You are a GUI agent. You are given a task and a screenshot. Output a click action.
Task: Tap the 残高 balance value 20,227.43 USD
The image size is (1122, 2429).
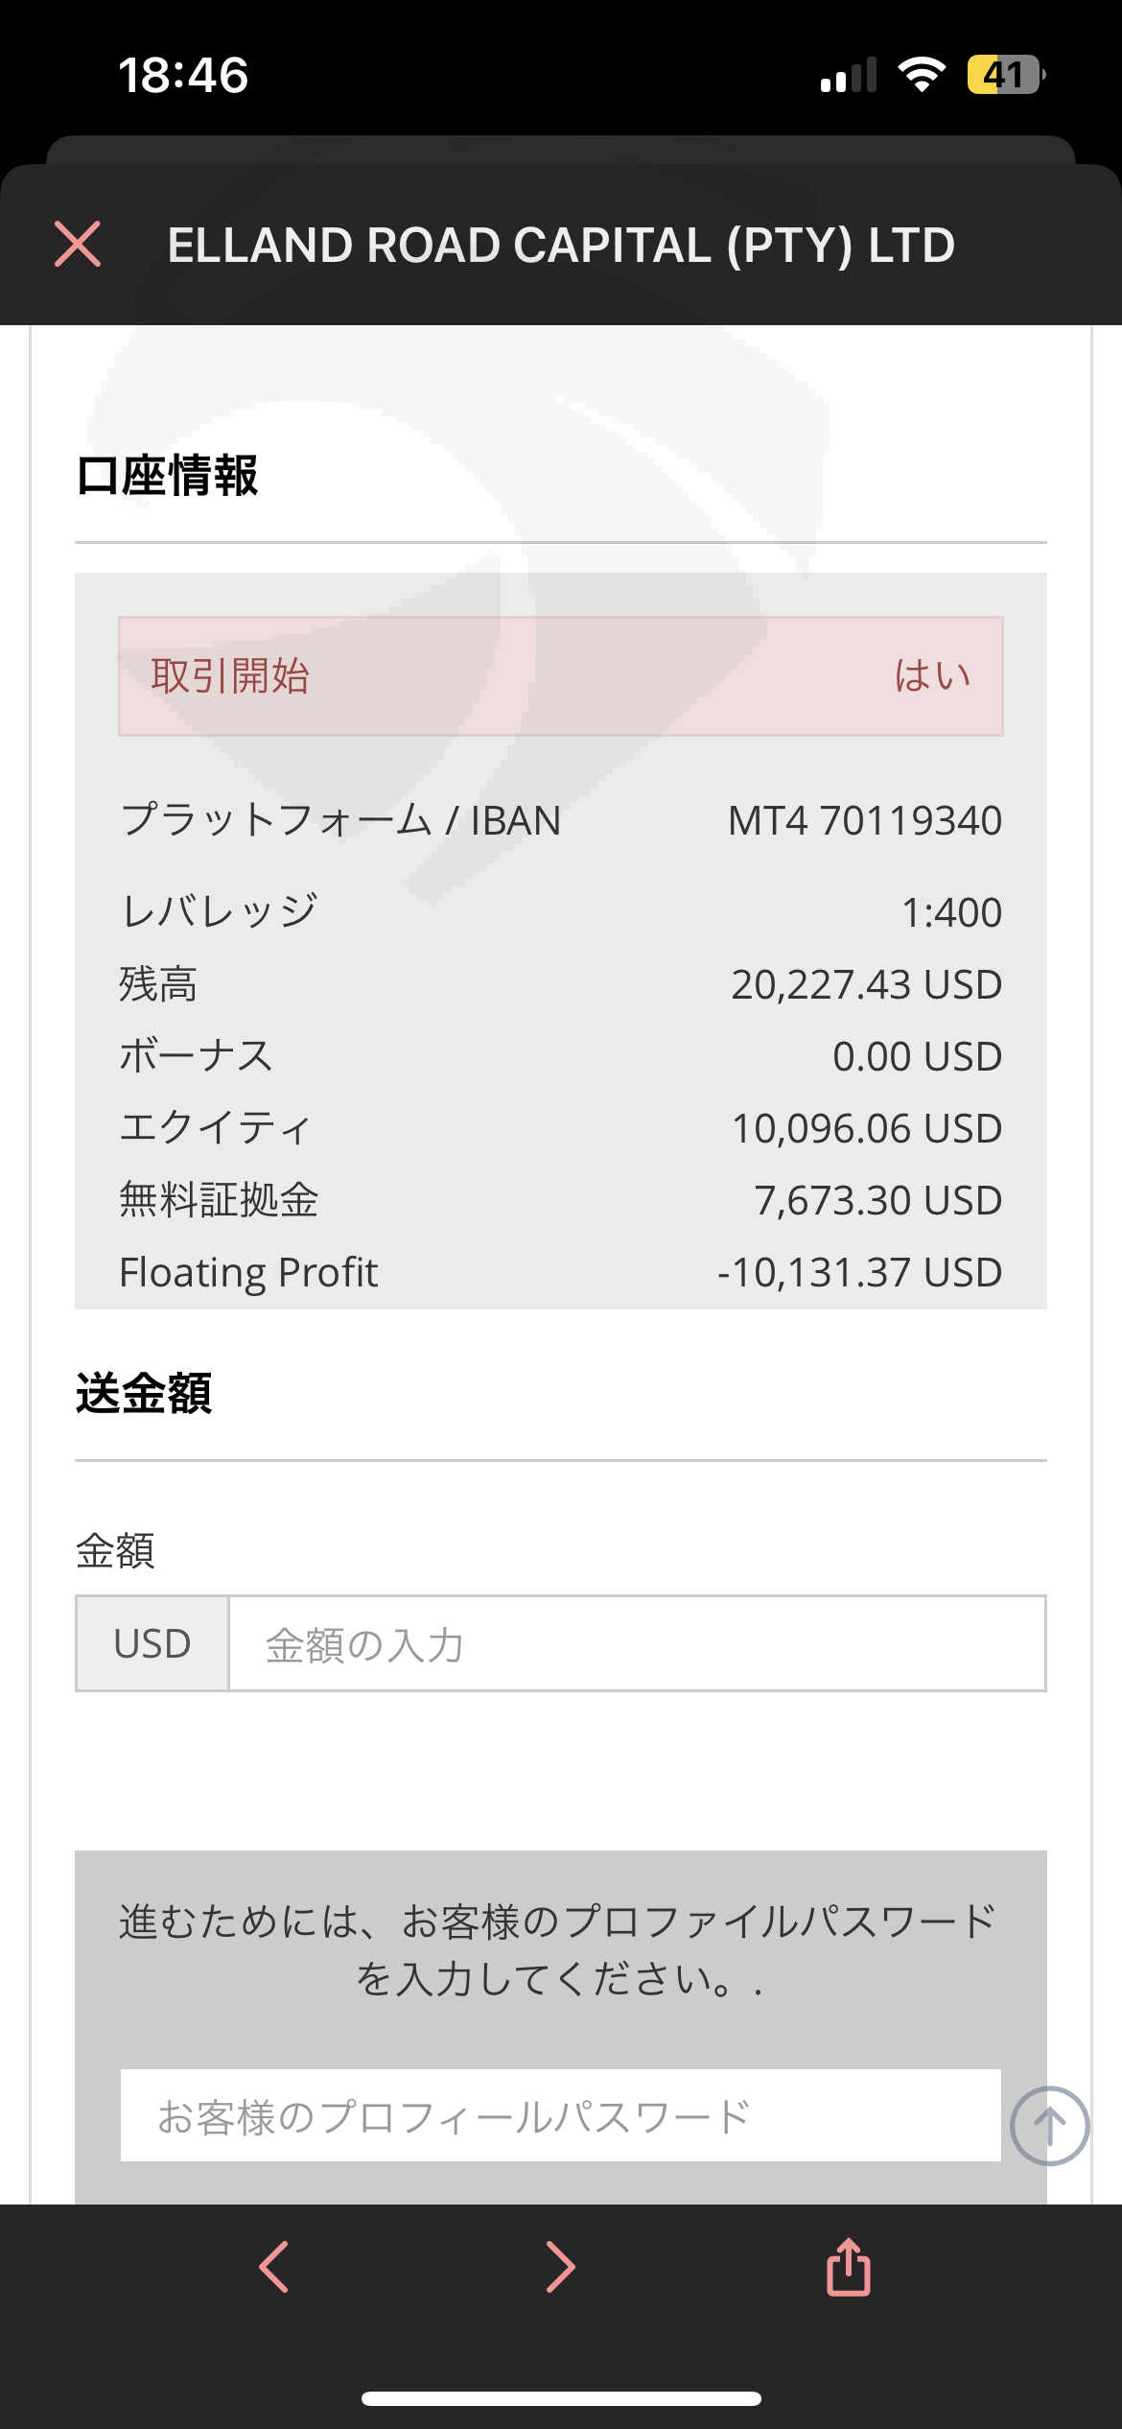(866, 984)
